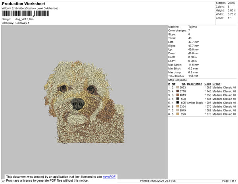The width and height of the screenshot is (238, 184).
Task: Click the design name 'dog_v20 3,8 in'
Action: tap(25, 19)
